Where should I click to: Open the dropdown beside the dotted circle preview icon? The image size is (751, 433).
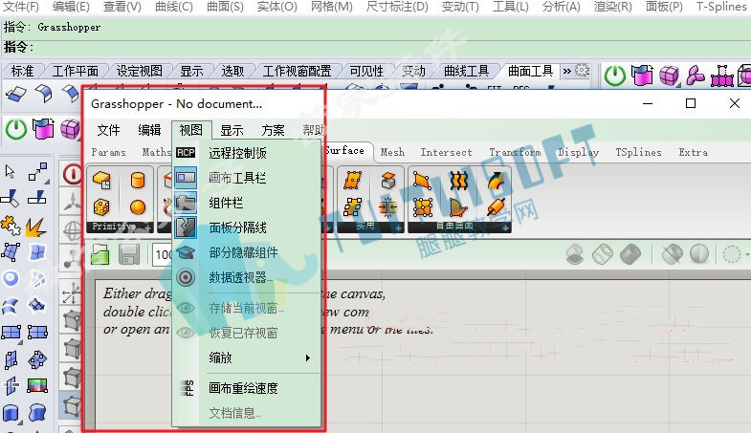click(747, 254)
